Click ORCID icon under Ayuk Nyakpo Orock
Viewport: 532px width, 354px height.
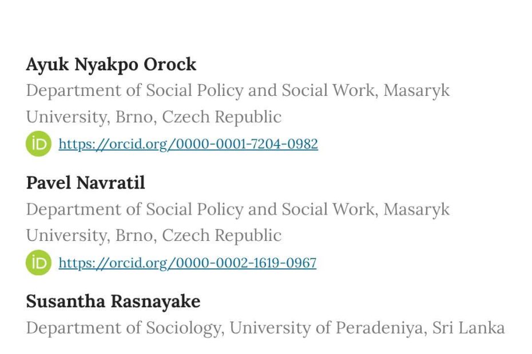tap(38, 144)
